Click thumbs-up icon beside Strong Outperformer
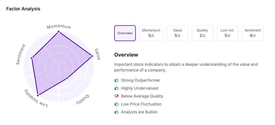The image size is (275, 125). pyautogui.click(x=116, y=80)
